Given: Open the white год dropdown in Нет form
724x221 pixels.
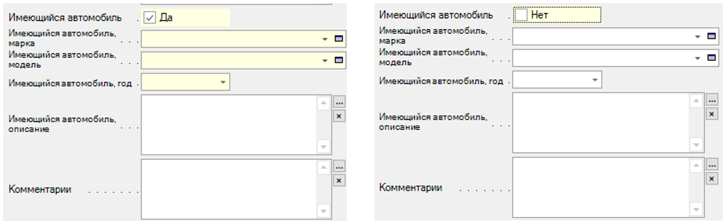Looking at the screenshot, I should tap(594, 80).
